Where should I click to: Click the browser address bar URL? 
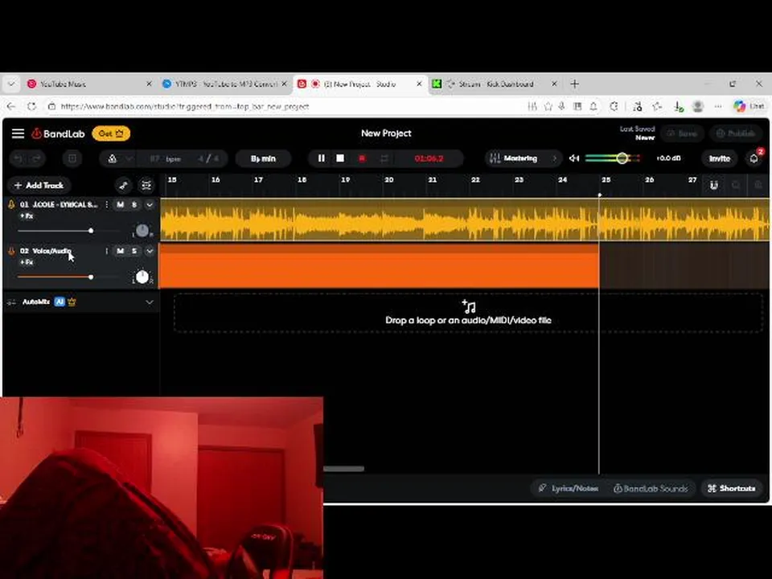185,106
